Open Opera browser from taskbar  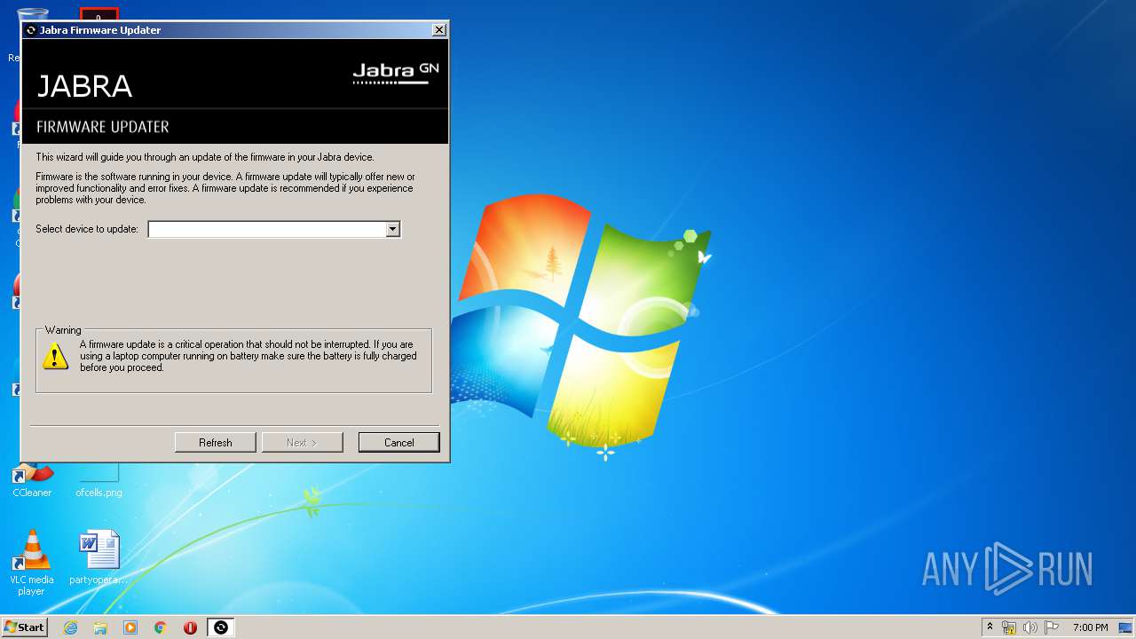190,627
